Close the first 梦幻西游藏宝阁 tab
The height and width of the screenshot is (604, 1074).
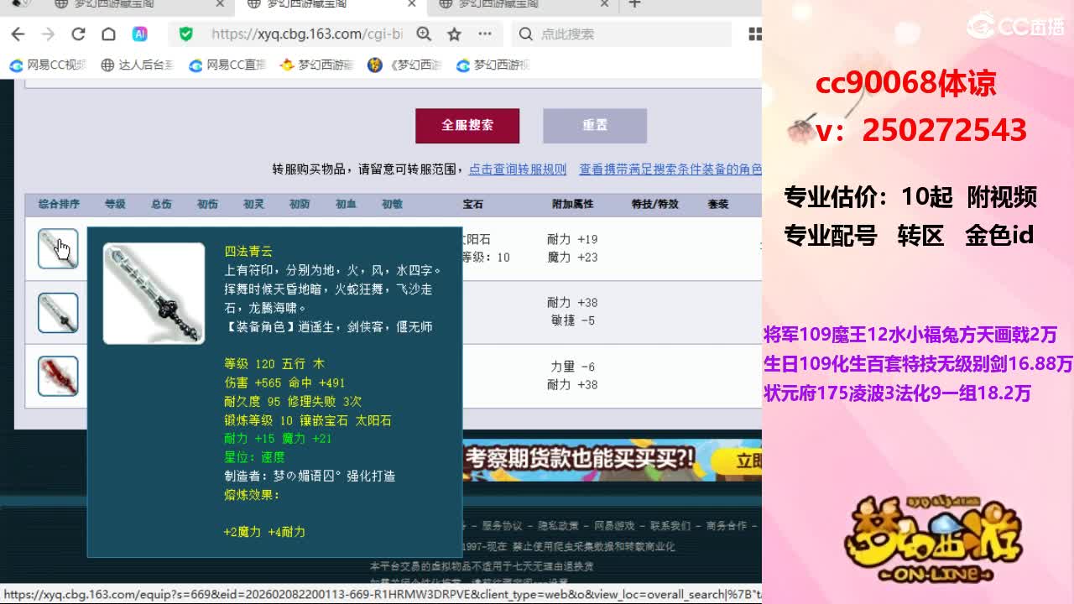coord(221,4)
